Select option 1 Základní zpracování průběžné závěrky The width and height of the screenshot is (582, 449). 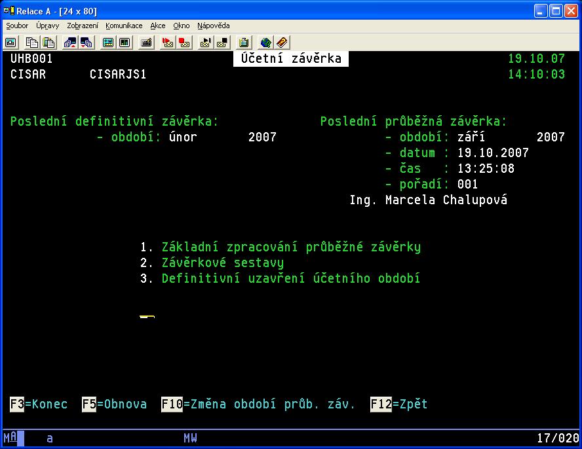click(281, 247)
